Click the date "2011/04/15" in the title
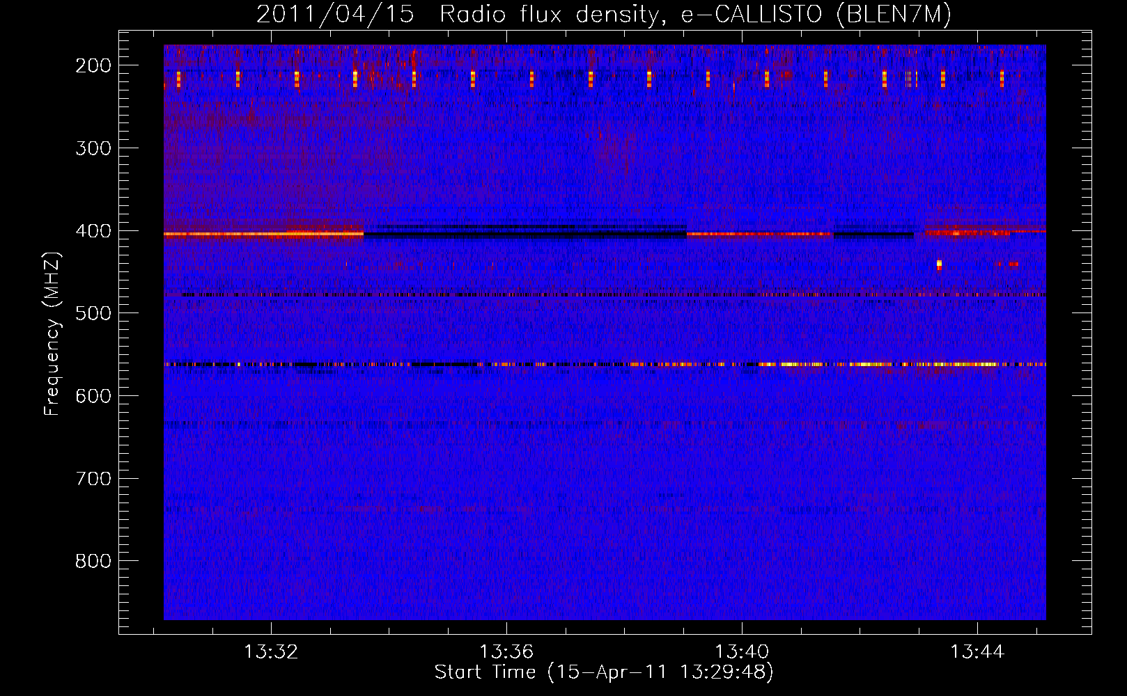The width and height of the screenshot is (1127, 696). (x=335, y=15)
